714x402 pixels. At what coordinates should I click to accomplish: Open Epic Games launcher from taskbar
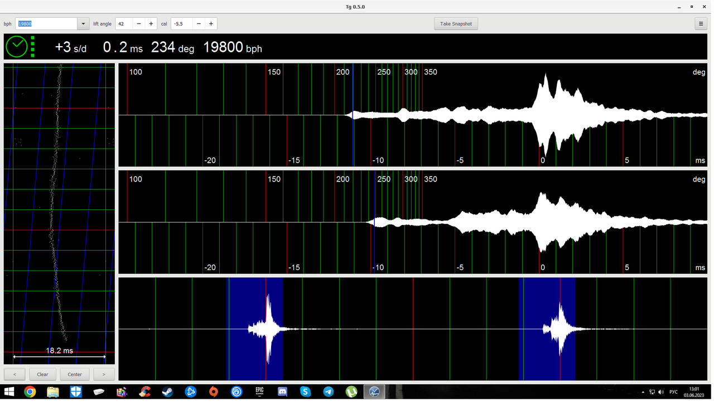point(259,392)
